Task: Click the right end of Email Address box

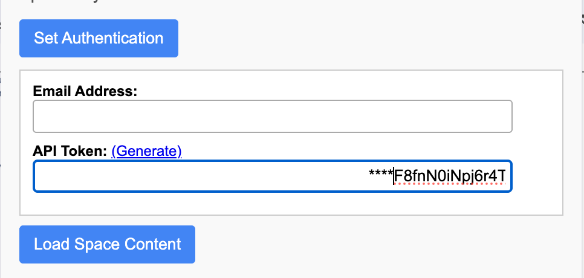Action: pos(502,116)
